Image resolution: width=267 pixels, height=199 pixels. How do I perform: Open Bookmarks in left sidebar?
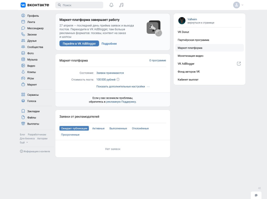coord(33,111)
